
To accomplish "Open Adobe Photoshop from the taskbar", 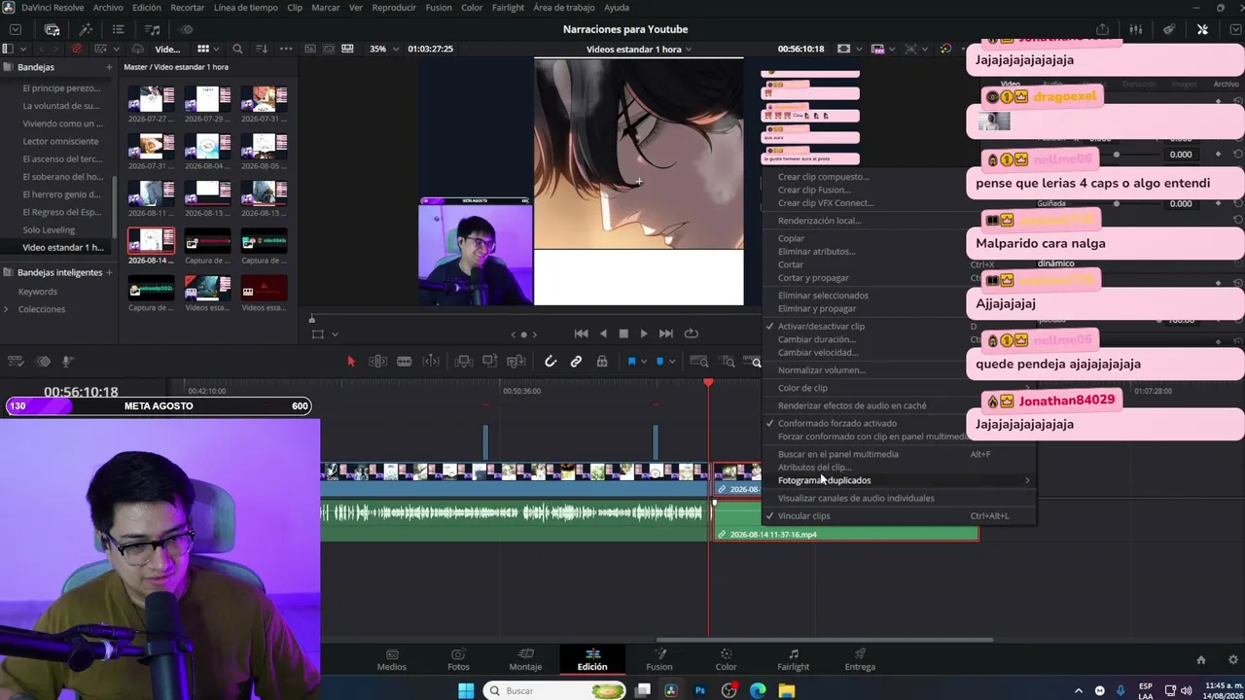I will click(x=699, y=690).
